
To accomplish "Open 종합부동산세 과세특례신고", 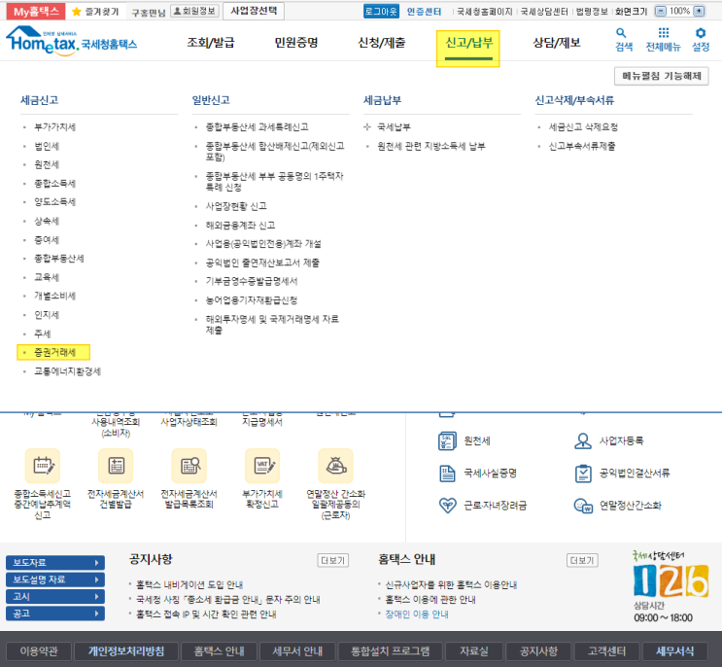I will (257, 127).
